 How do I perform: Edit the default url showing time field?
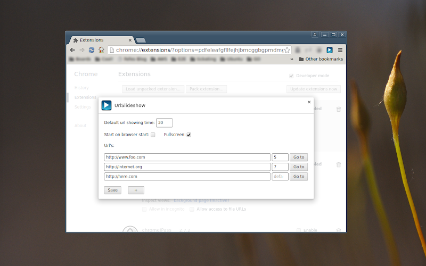click(165, 123)
